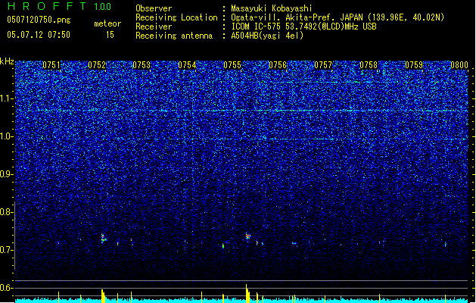Click the yellow intensity spike after 0752
476x303 pixels.
(x=103, y=296)
